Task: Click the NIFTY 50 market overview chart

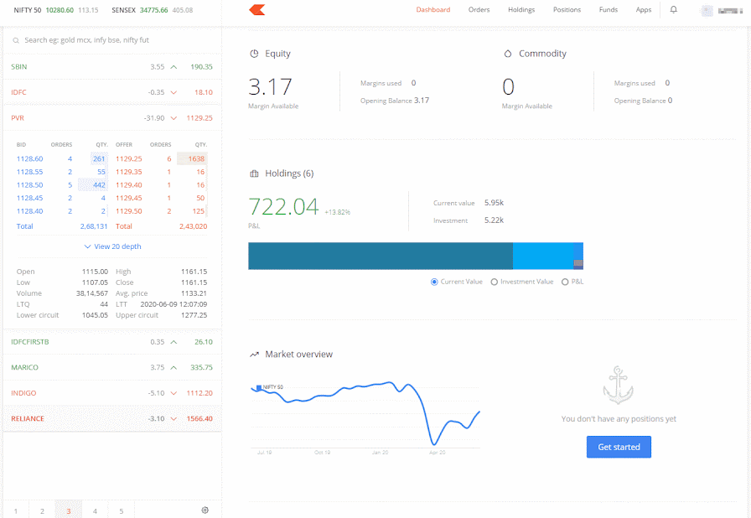Action: coord(365,415)
